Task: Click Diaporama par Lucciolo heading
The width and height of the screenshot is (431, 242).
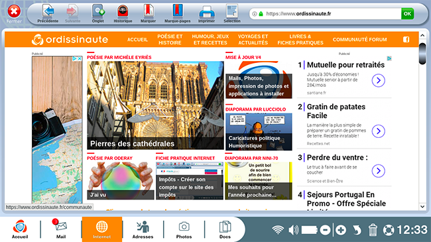Action: [256, 109]
